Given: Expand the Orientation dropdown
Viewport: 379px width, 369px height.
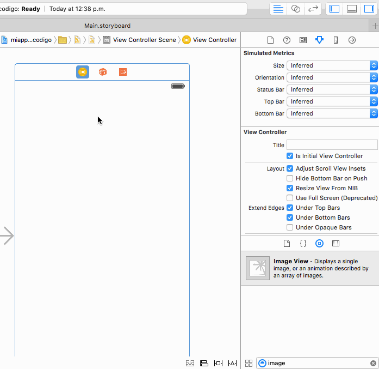Looking at the screenshot, I should click(332, 77).
